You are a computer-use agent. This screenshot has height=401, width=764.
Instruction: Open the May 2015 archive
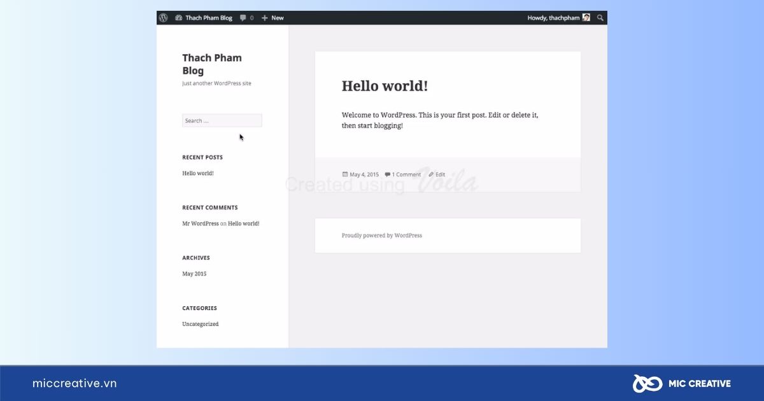(194, 274)
